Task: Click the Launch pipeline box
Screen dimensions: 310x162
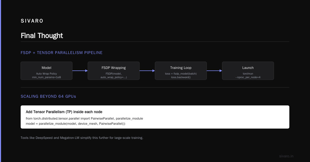Action: coord(248,71)
